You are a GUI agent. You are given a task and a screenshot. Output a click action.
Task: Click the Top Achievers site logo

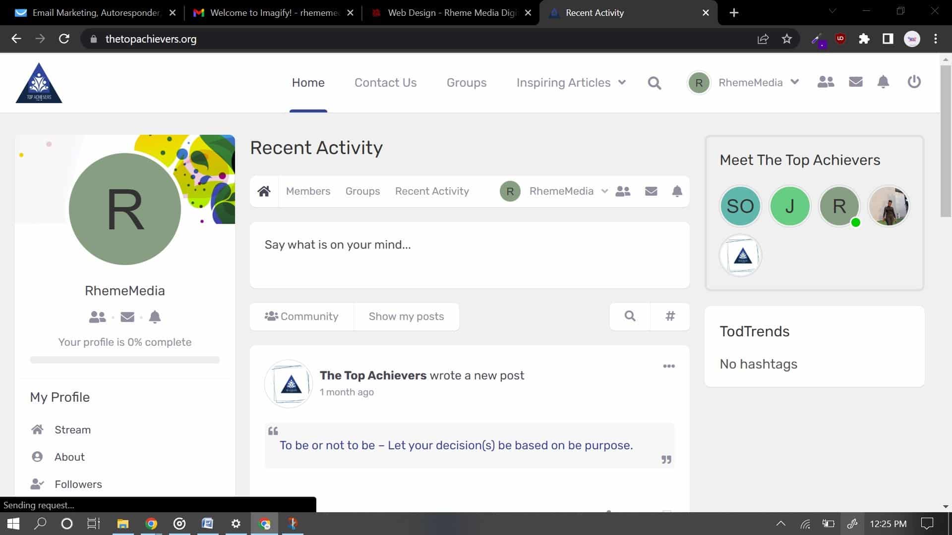[39, 83]
